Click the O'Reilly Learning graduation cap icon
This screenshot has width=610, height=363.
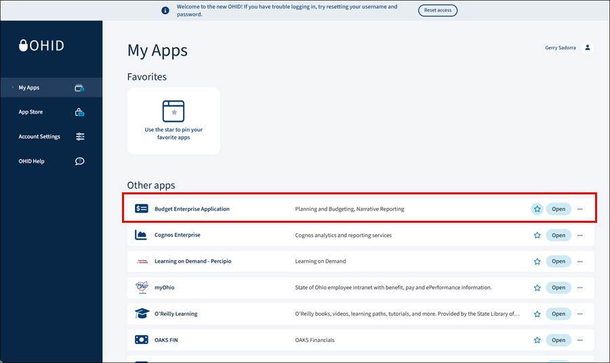coord(141,314)
